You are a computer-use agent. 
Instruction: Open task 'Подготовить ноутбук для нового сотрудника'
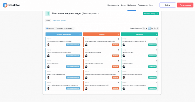click(x=59, y=41)
